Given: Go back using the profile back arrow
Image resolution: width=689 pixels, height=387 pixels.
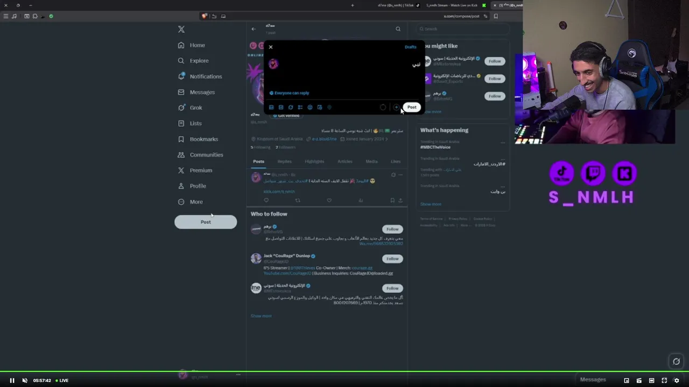Looking at the screenshot, I should coord(254,29).
